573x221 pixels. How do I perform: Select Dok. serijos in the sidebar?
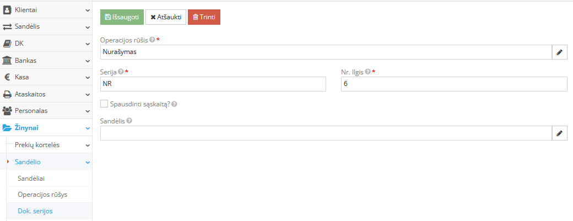click(x=35, y=212)
